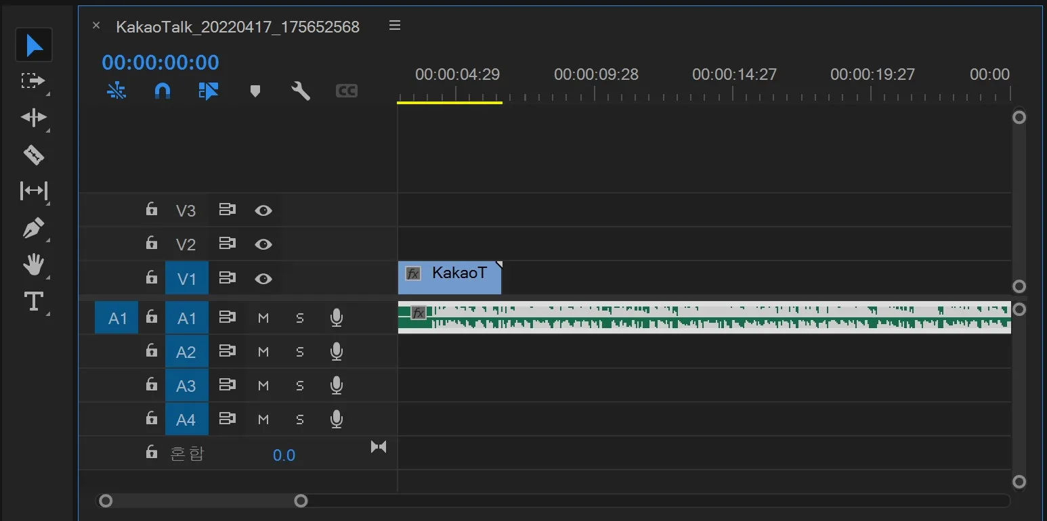Select the Selection tool arrow
This screenshot has height=521, width=1047.
tap(34, 45)
